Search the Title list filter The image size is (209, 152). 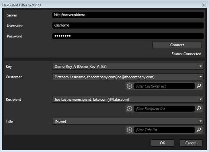(199, 129)
